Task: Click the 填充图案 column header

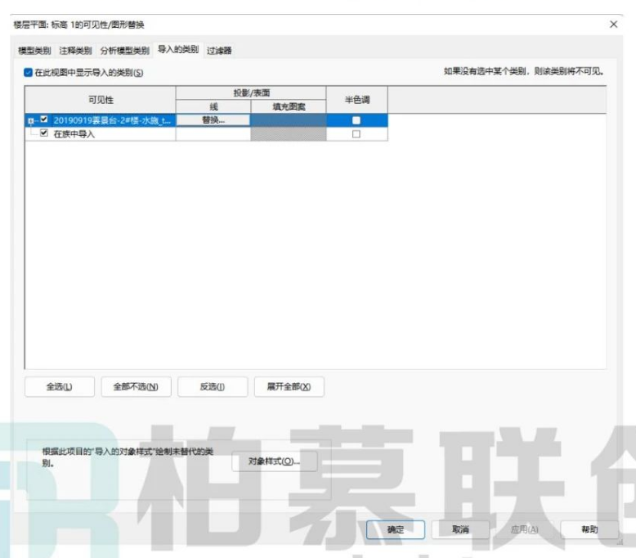Action: 289,106
